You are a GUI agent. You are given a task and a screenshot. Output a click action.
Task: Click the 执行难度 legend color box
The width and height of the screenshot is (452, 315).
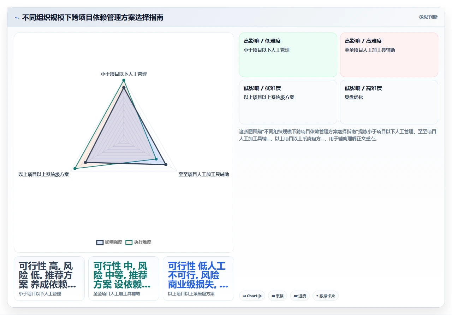(x=129, y=242)
